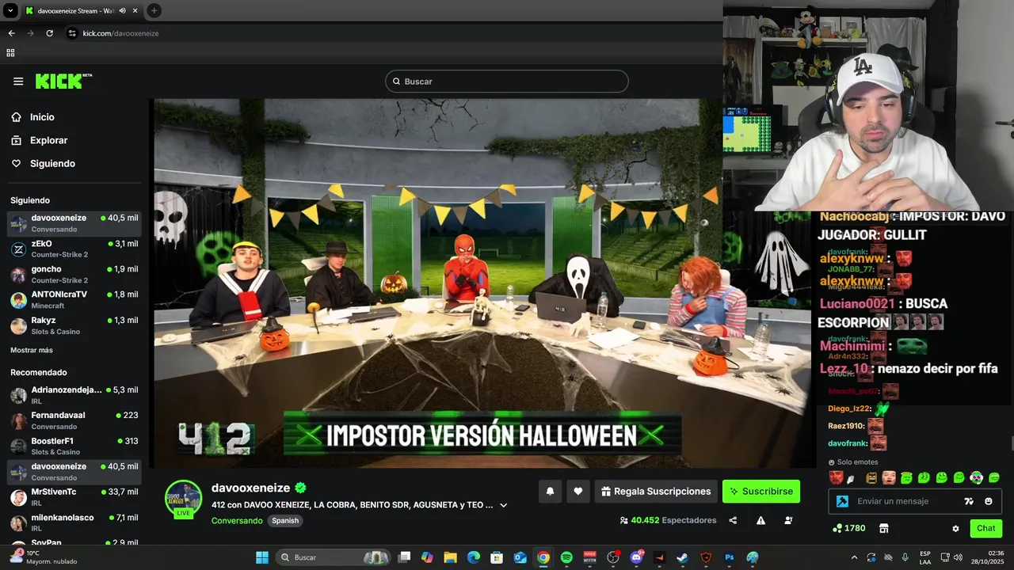
Task: Open goncho channel in sidebar
Action: pos(74,275)
